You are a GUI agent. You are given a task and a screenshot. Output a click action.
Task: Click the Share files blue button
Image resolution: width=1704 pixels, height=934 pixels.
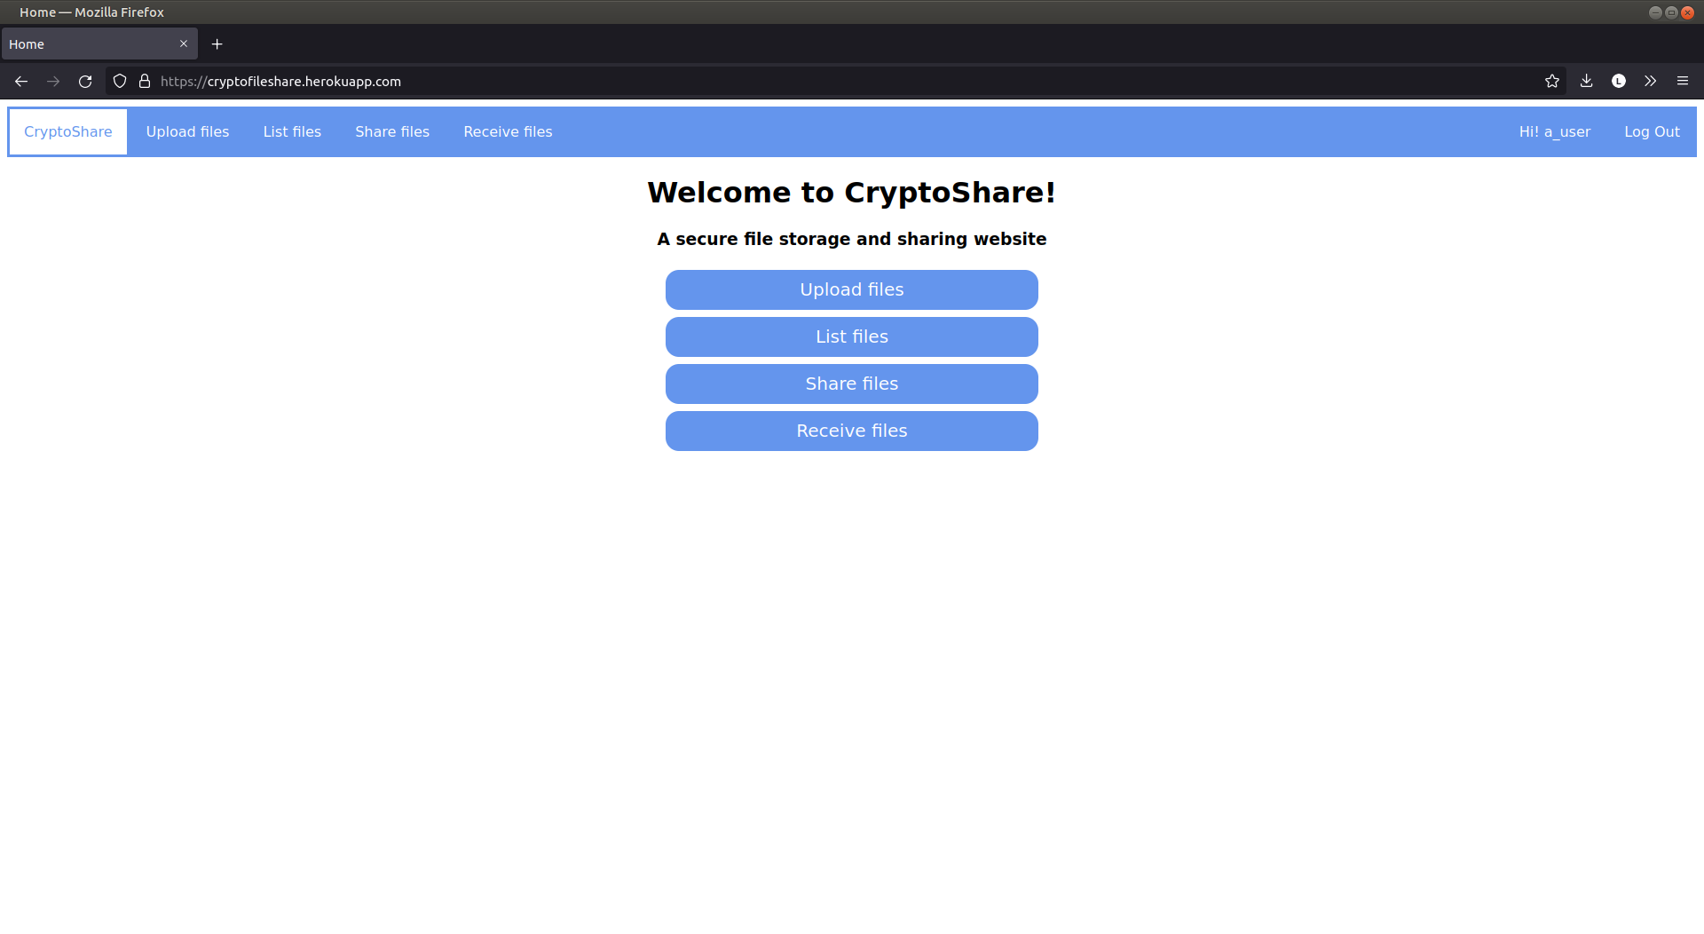tap(851, 384)
